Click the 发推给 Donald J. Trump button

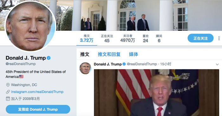(x=38, y=109)
